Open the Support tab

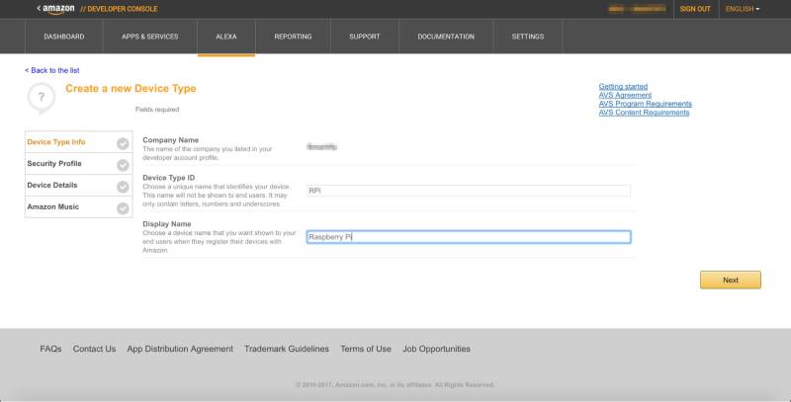[x=365, y=37]
